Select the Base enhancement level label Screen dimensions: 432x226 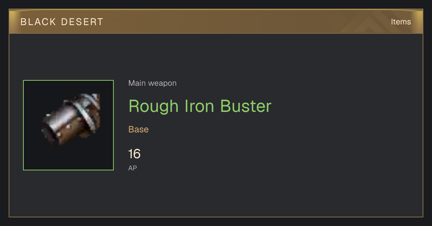[x=139, y=130]
